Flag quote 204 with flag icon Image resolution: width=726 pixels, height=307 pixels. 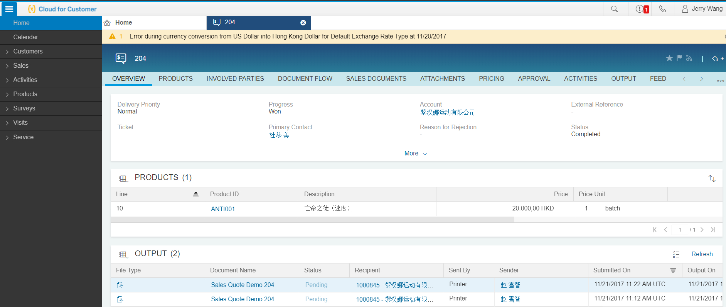(679, 58)
